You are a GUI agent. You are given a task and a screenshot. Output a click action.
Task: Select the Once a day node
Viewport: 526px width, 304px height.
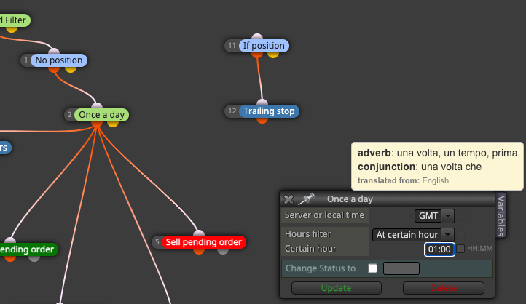click(101, 115)
